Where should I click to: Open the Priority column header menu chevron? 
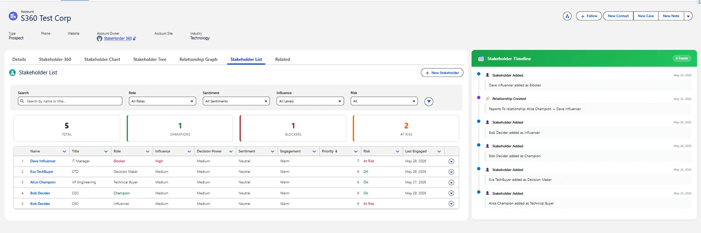click(356, 151)
